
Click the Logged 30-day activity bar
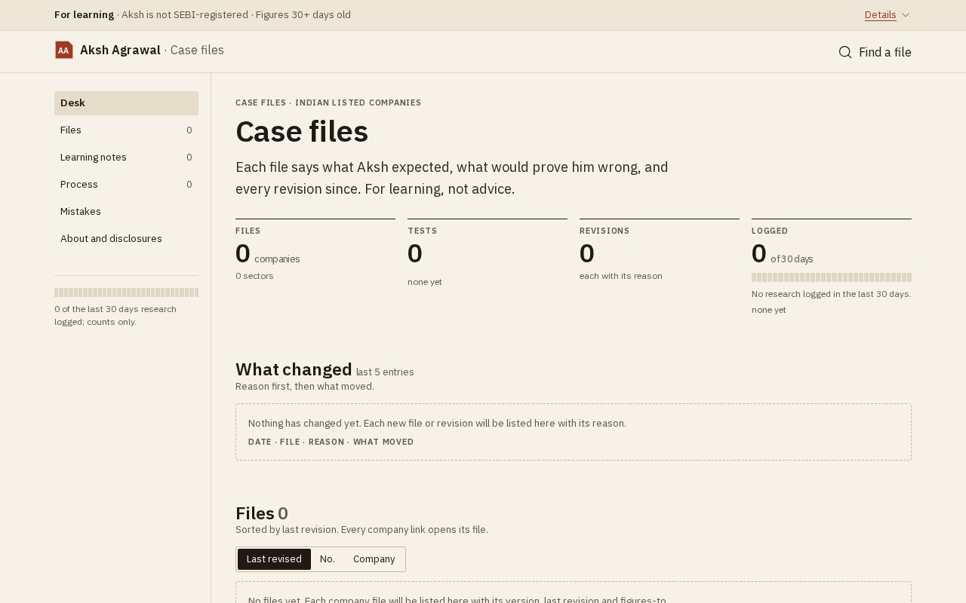pos(832,277)
